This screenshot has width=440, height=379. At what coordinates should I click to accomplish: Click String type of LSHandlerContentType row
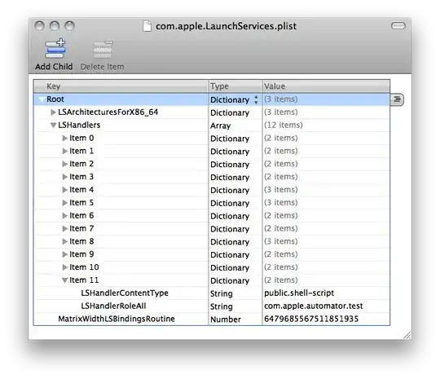(222, 293)
